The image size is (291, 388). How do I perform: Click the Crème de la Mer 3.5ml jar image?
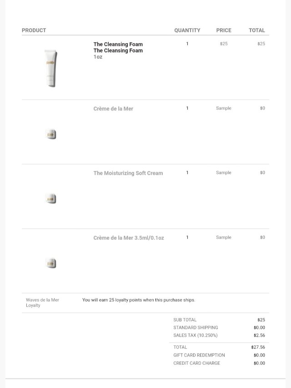coord(51,264)
